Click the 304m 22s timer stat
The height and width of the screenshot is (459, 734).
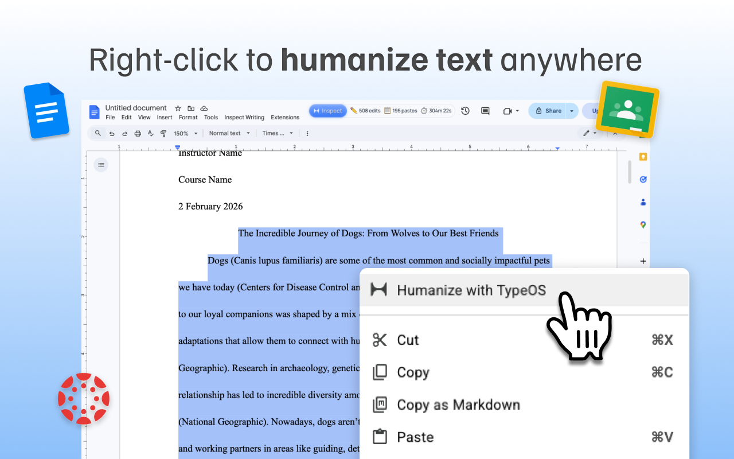tap(436, 111)
